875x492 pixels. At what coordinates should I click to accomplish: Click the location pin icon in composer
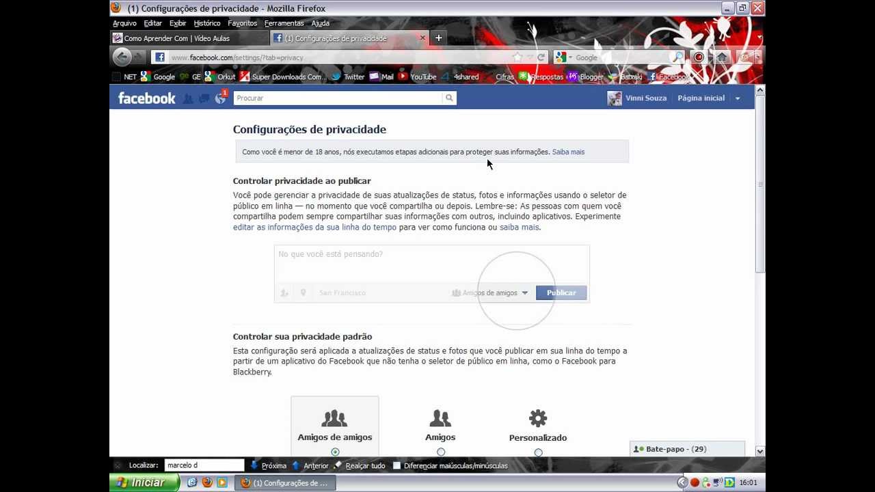[303, 292]
